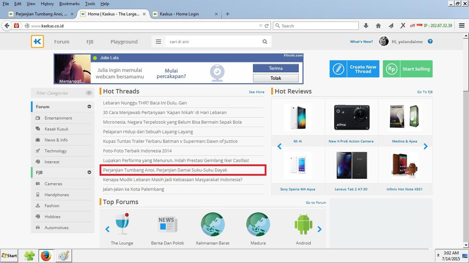Show next Hot Reviews with right arrow

click(425, 146)
